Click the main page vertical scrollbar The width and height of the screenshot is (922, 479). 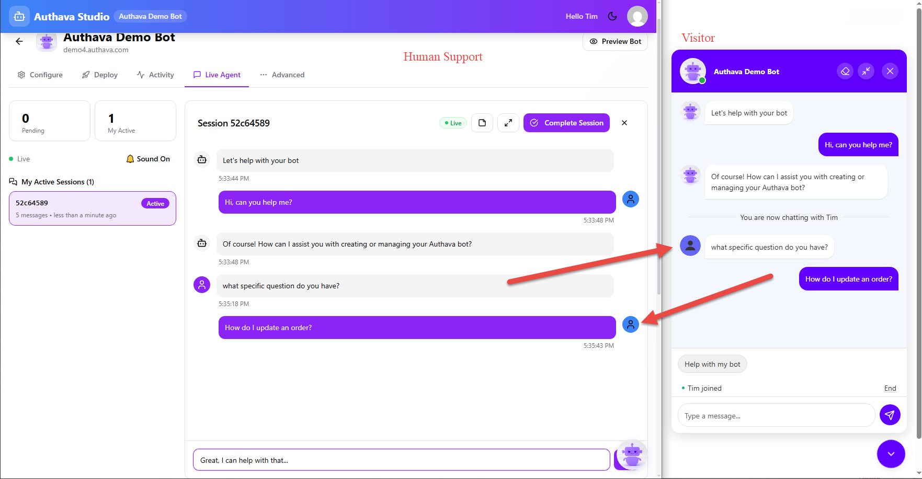(x=659, y=157)
